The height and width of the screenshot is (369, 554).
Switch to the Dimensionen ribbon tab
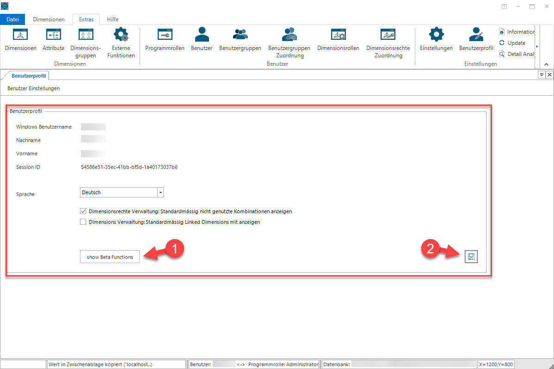[49, 19]
